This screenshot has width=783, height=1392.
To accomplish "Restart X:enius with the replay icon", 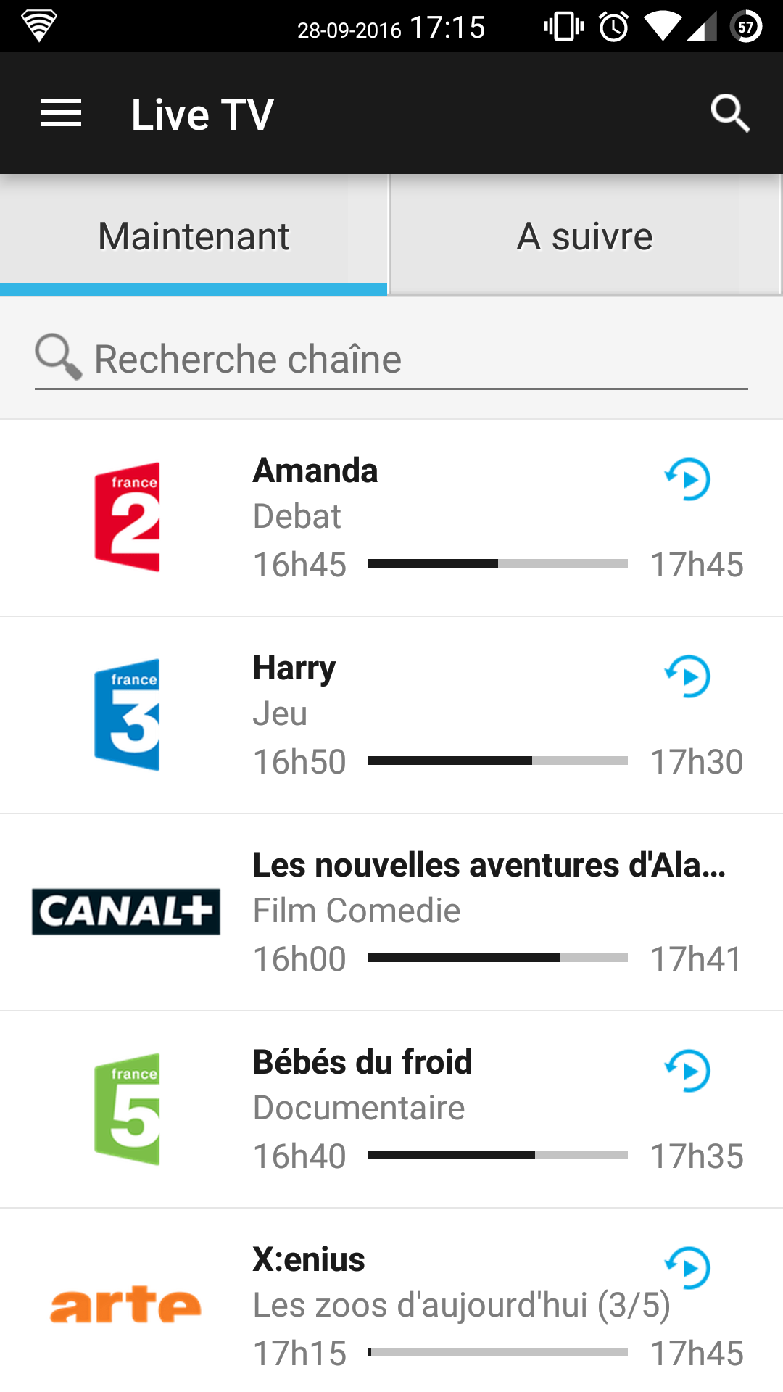I will 687,1268.
